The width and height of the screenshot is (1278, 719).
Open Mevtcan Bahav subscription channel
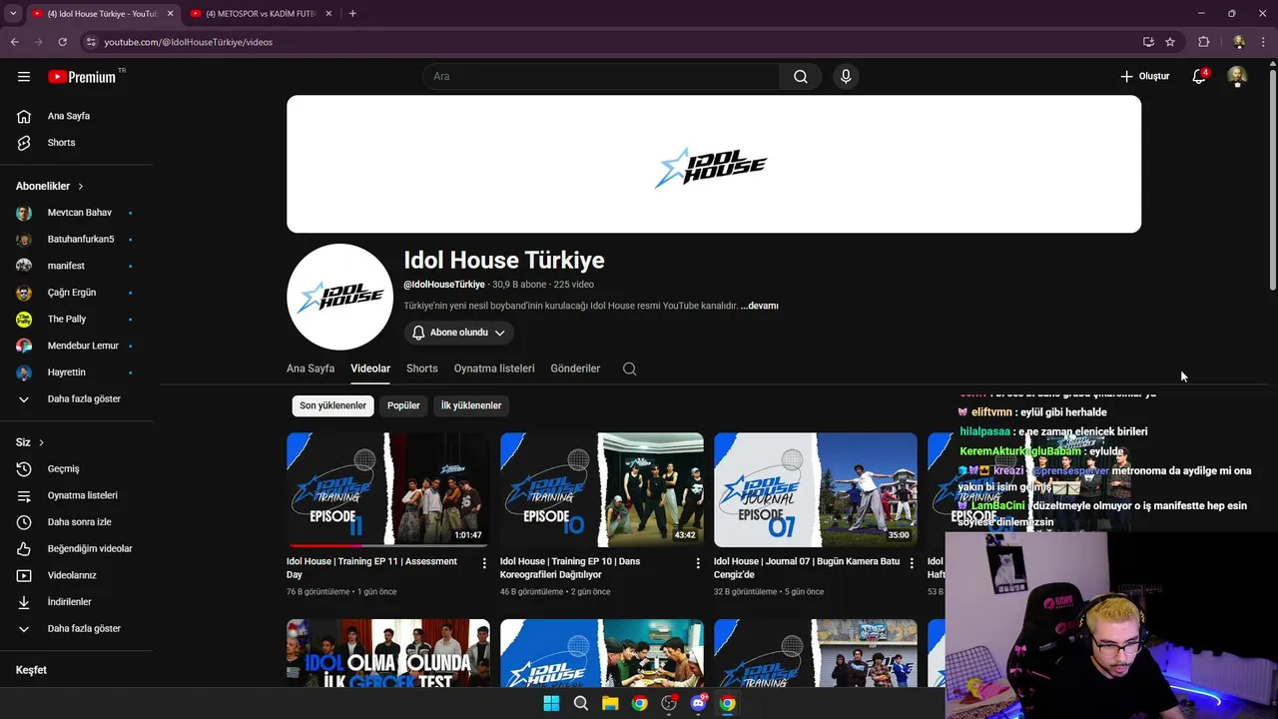pyautogui.click(x=80, y=213)
